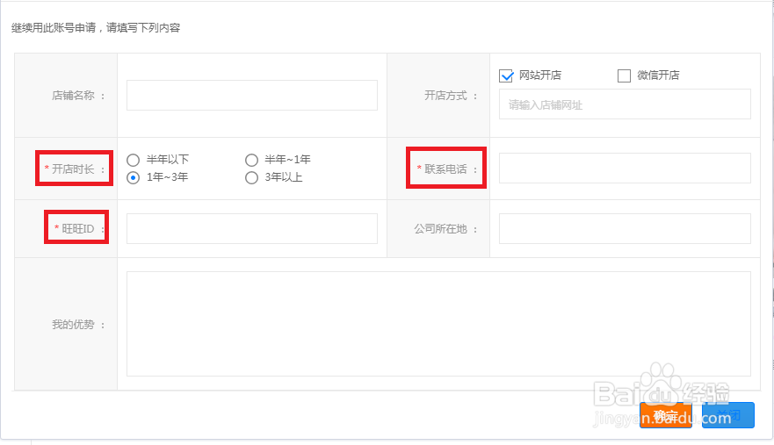
Task: Check the 网站开店 checkbox
Action: coord(506,75)
